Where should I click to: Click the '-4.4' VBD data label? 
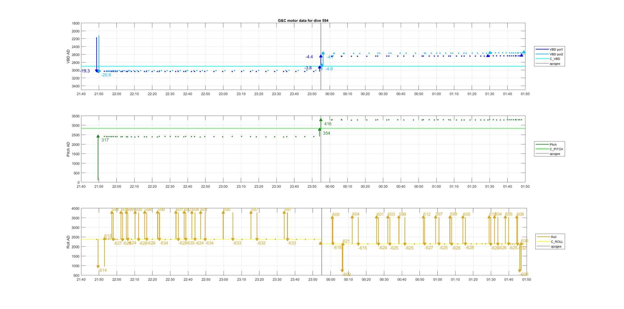click(309, 57)
